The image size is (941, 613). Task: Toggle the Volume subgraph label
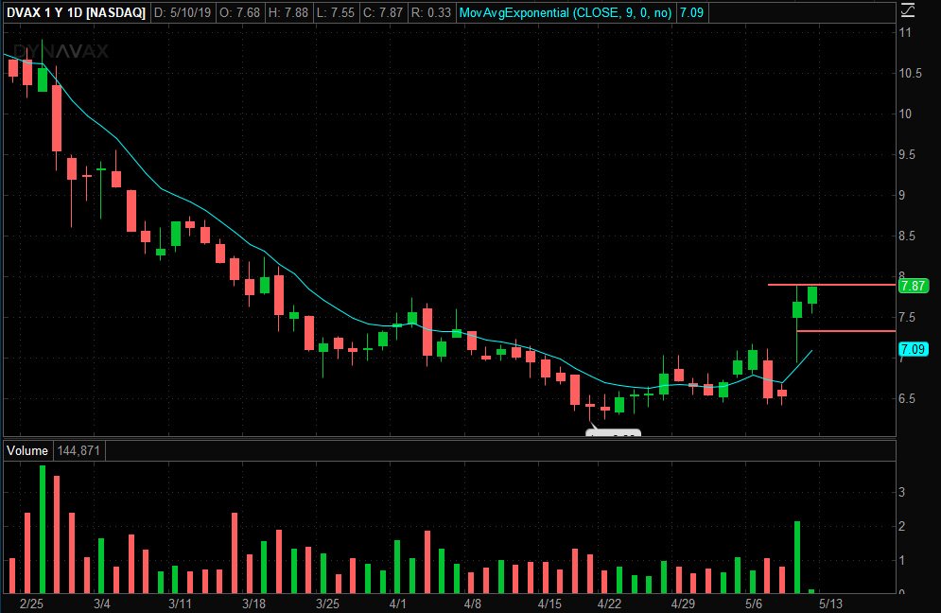tap(26, 451)
